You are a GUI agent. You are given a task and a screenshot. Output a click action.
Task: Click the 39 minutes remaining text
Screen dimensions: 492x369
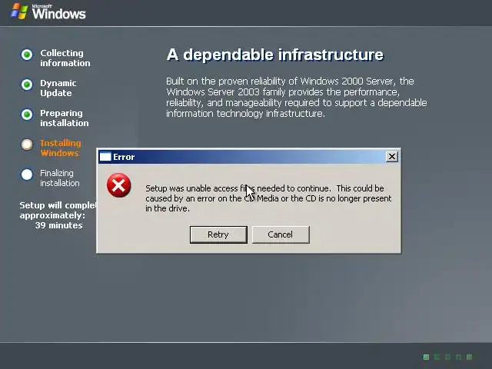(x=58, y=225)
